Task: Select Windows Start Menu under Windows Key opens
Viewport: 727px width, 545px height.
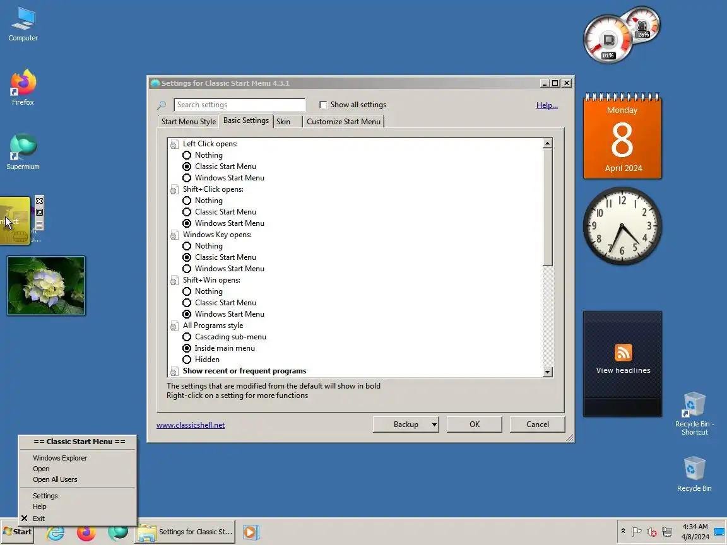Action: click(187, 269)
